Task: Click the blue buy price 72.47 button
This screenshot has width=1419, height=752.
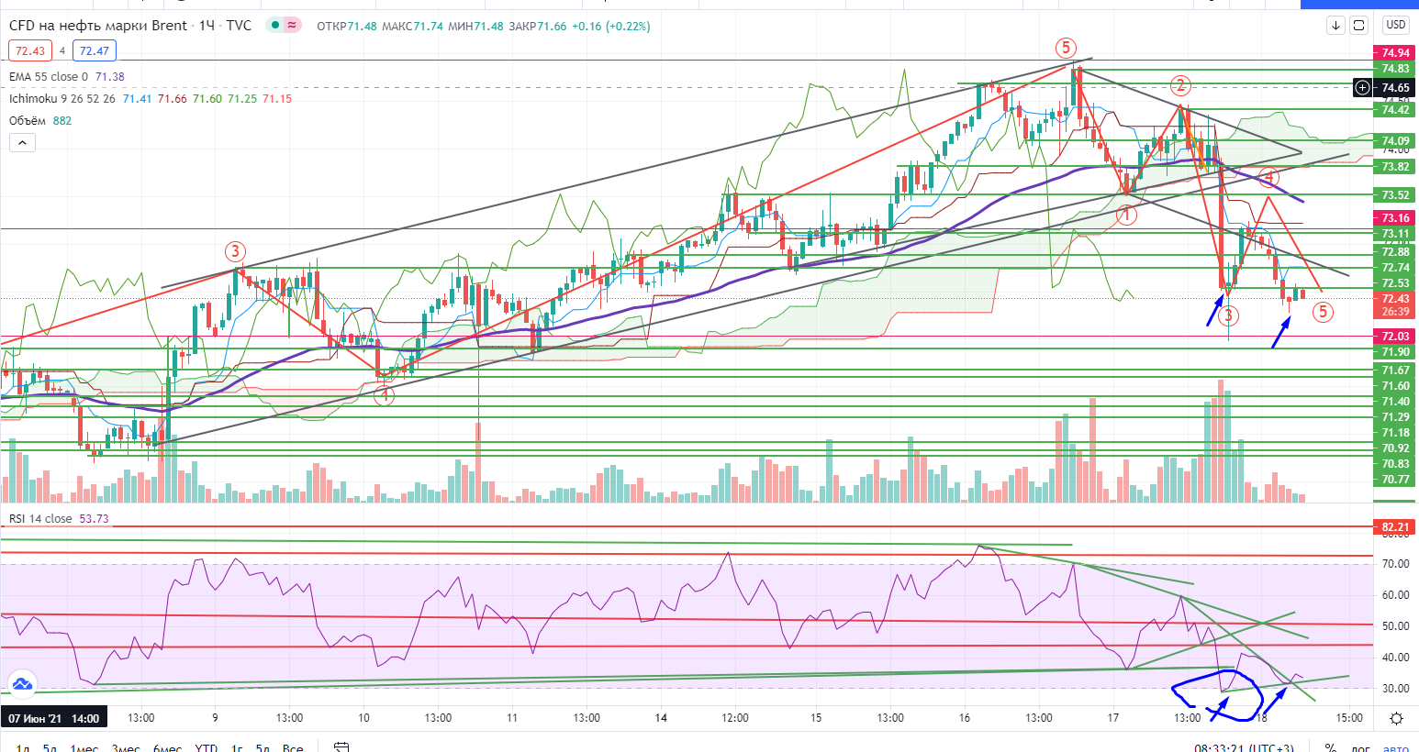Action: pyautogui.click(x=94, y=51)
